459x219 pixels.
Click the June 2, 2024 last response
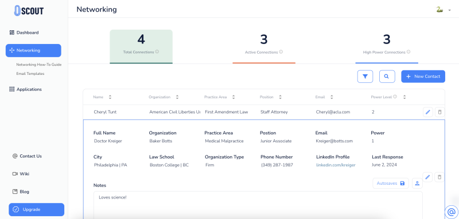(x=384, y=165)
